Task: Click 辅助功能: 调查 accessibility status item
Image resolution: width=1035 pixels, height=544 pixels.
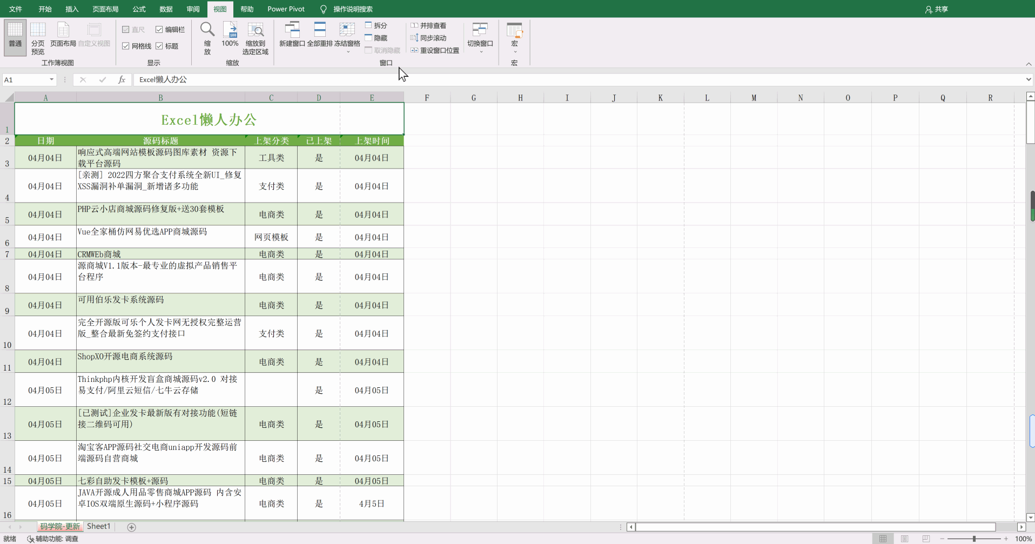Action: (53, 539)
